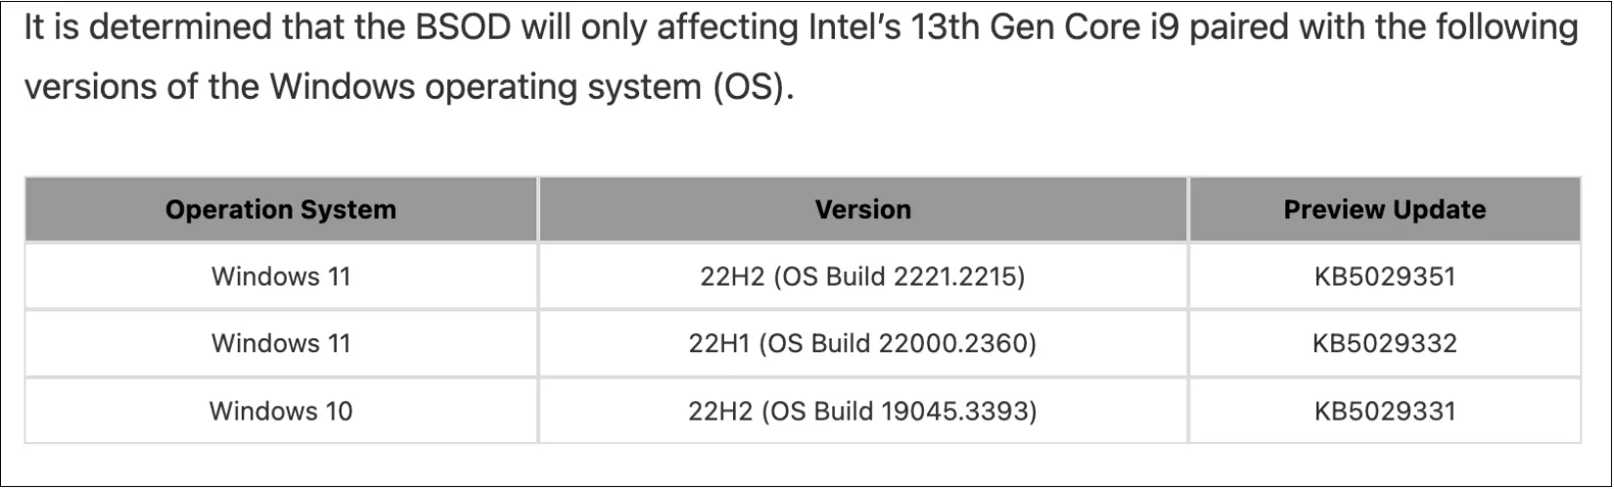Select the Windows 10 cell
The height and width of the screenshot is (489, 1614).
[x=281, y=411]
